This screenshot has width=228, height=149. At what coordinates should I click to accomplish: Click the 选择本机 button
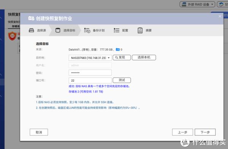click(144, 57)
